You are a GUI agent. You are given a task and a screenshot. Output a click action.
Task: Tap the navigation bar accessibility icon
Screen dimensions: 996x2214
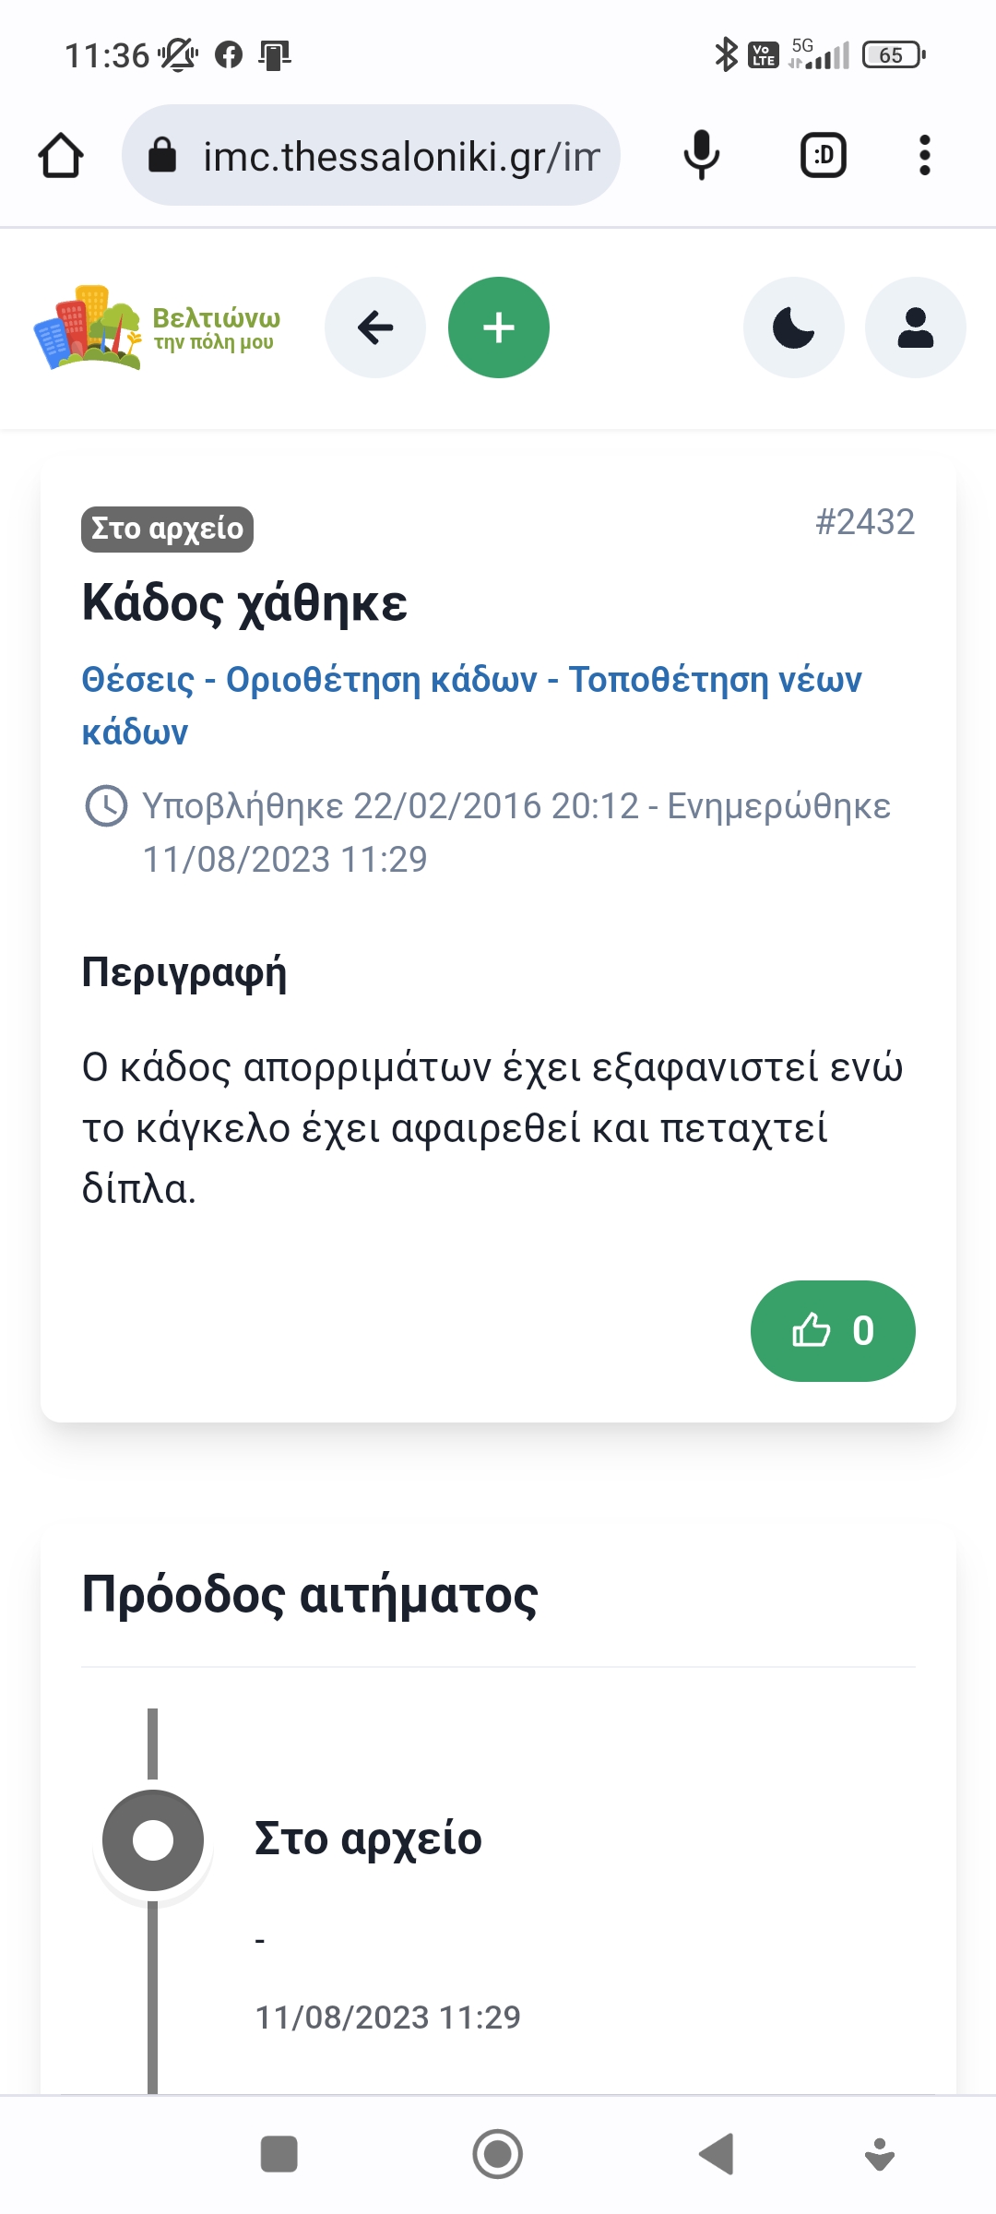[x=880, y=2154]
